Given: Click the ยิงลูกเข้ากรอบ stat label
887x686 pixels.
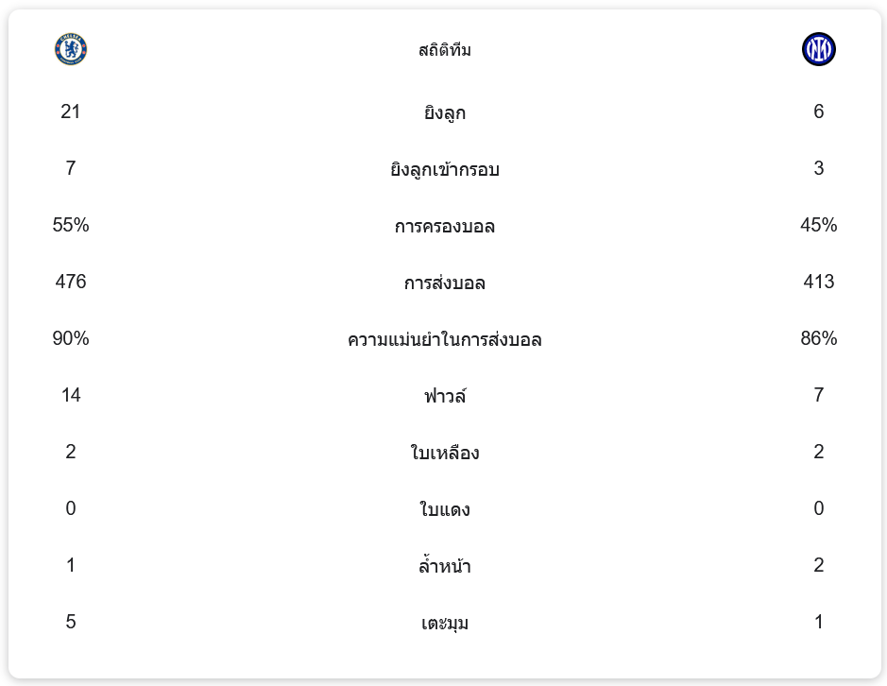Looking at the screenshot, I should coord(445,169).
